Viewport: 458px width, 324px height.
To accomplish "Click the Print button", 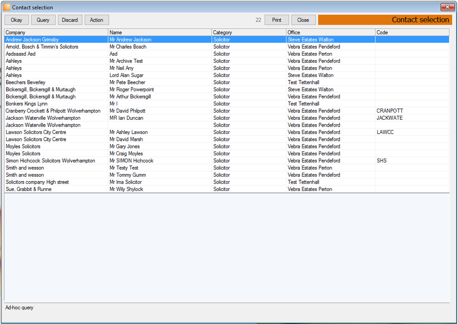I will coord(276,20).
